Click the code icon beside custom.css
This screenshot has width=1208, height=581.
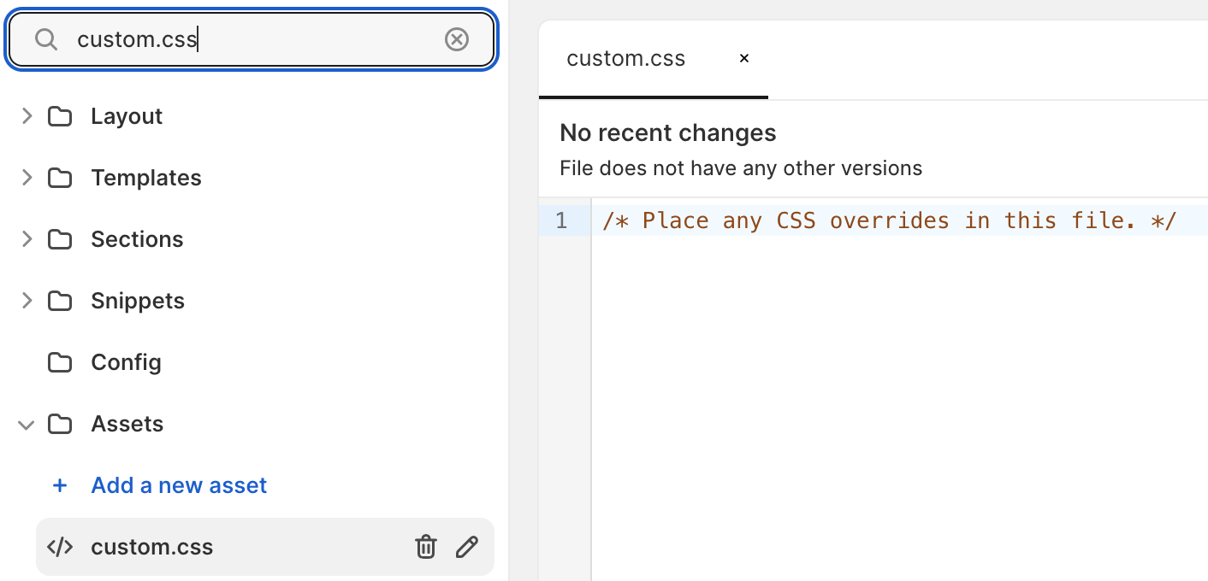pyautogui.click(x=60, y=547)
